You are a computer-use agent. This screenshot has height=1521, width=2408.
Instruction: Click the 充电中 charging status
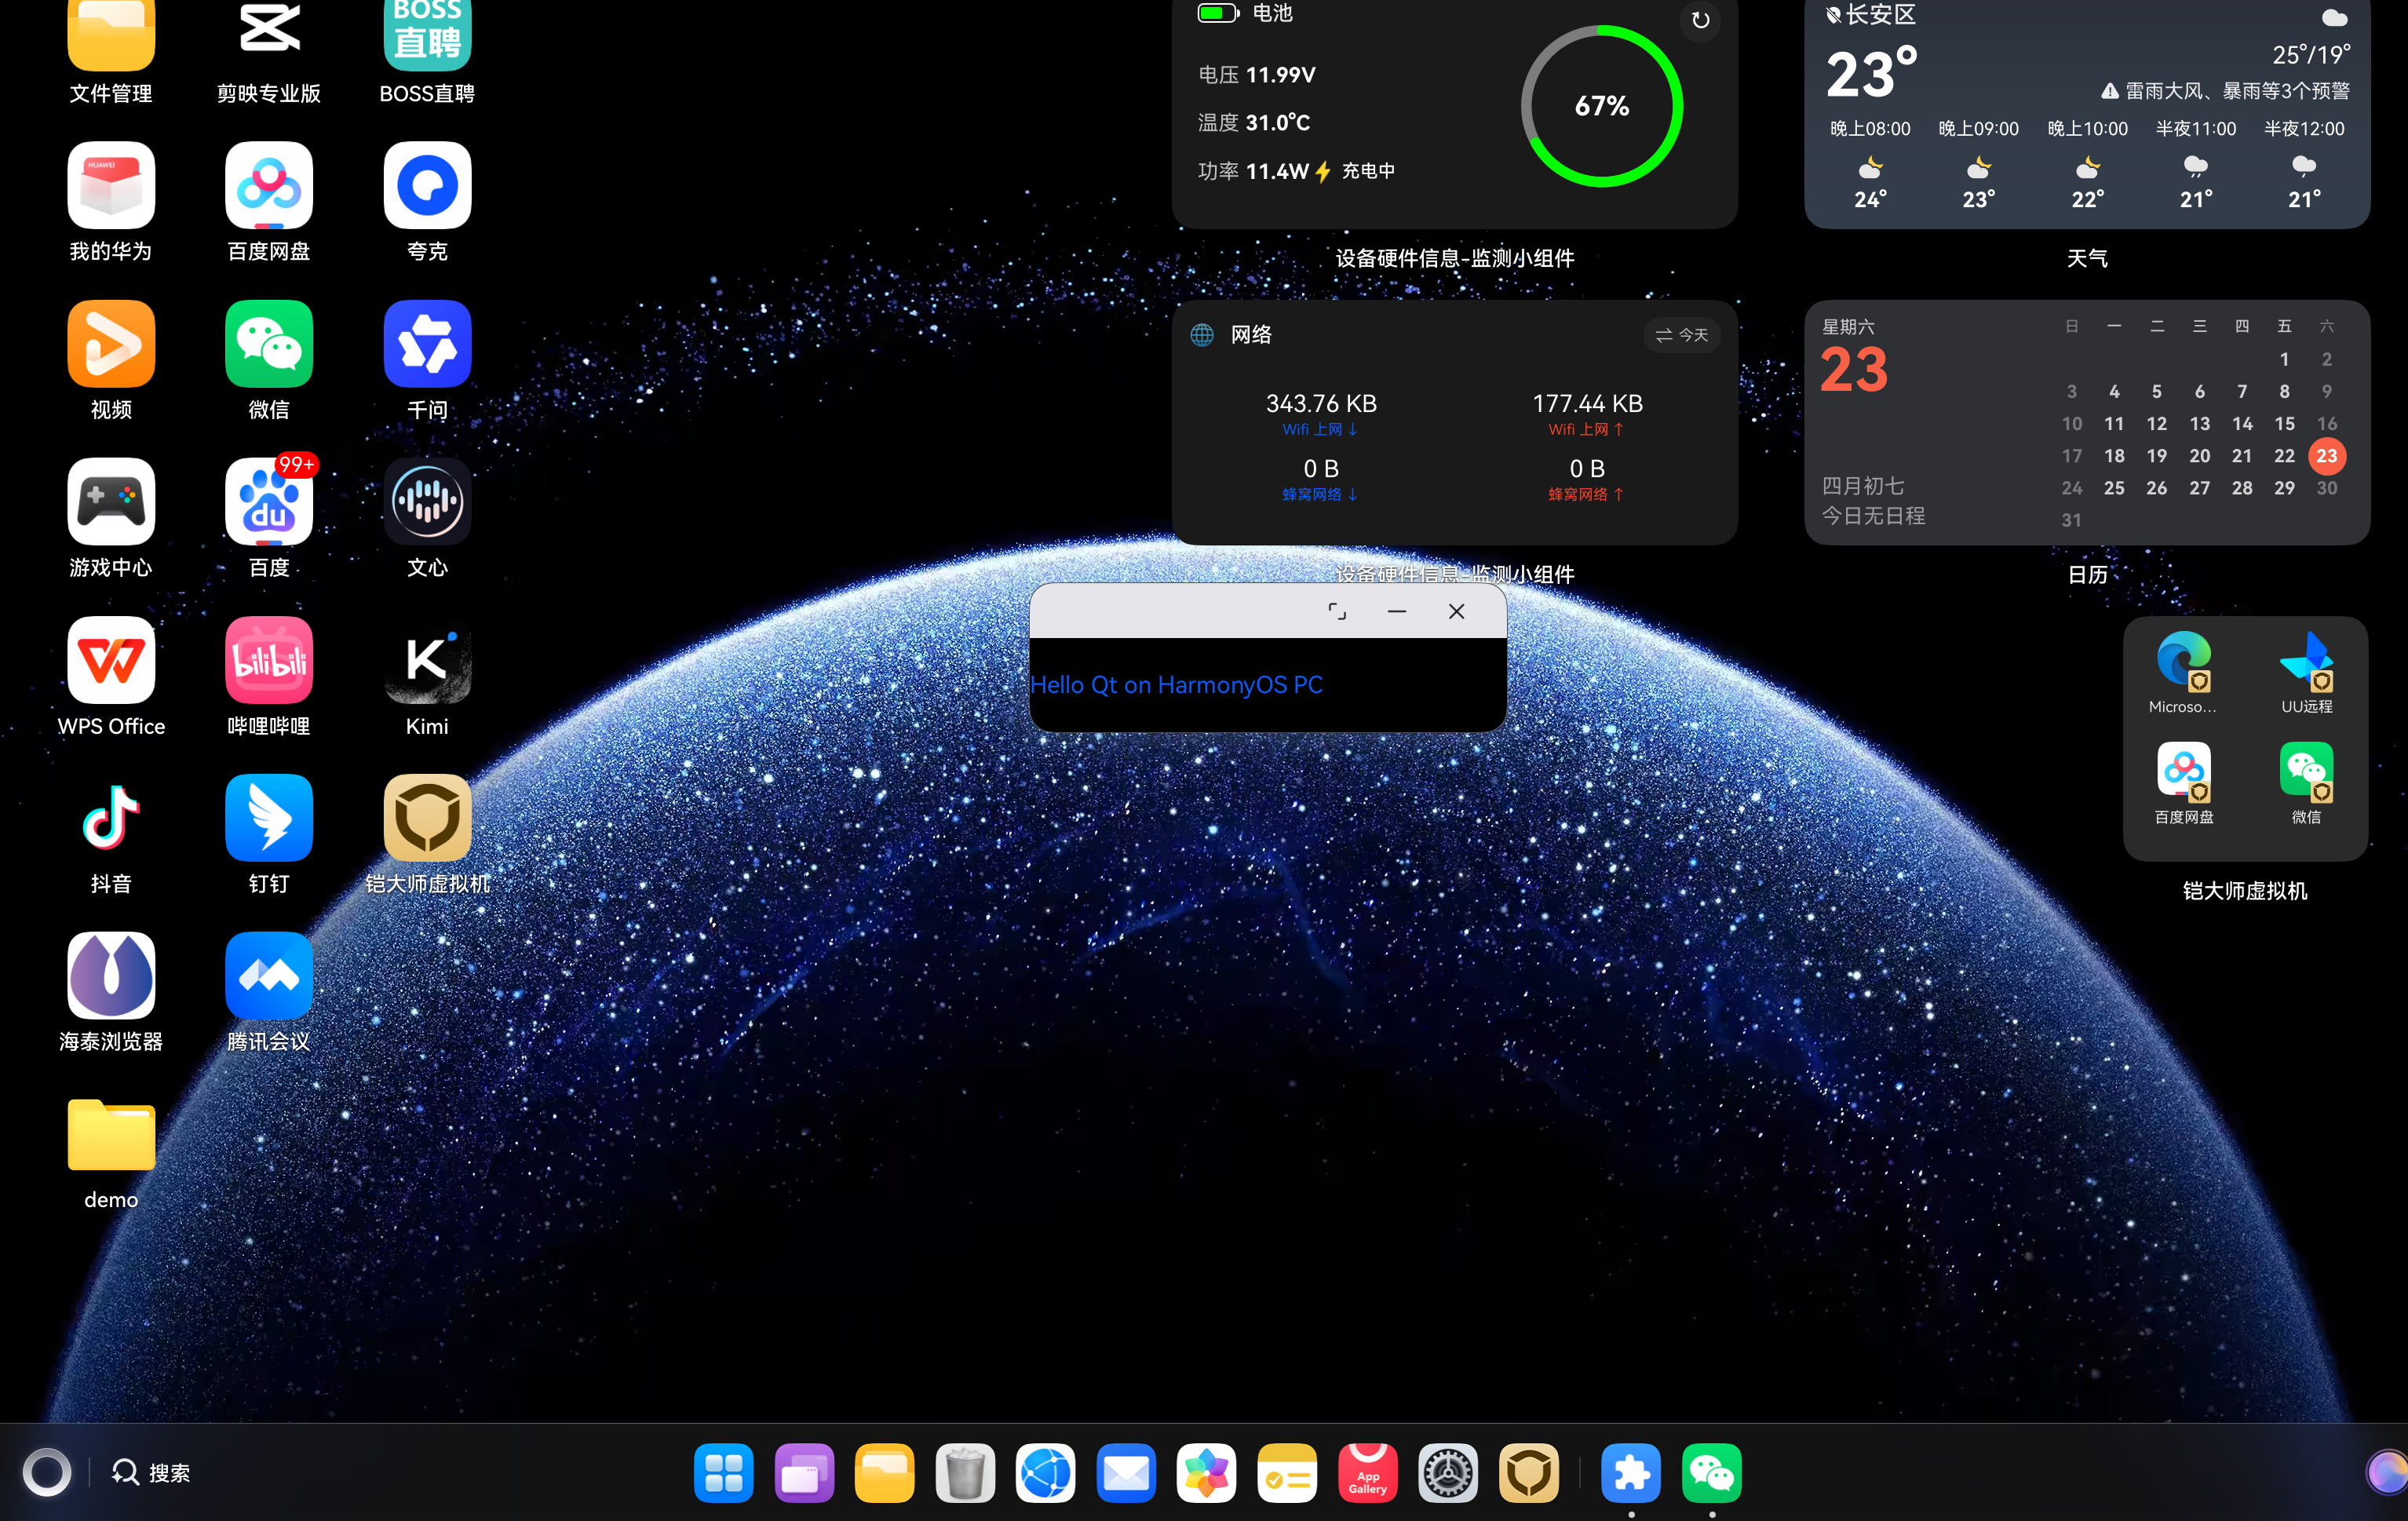(1368, 171)
